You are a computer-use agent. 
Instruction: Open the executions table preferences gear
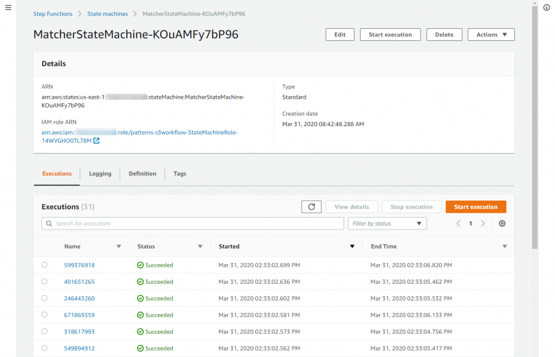[502, 223]
